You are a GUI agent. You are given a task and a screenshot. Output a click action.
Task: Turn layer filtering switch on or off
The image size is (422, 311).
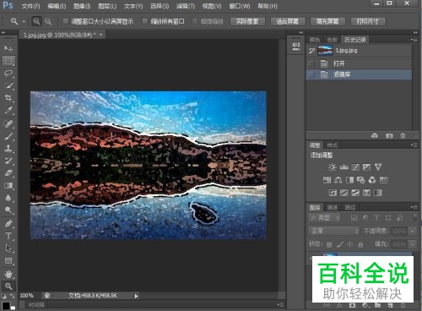coord(415,217)
